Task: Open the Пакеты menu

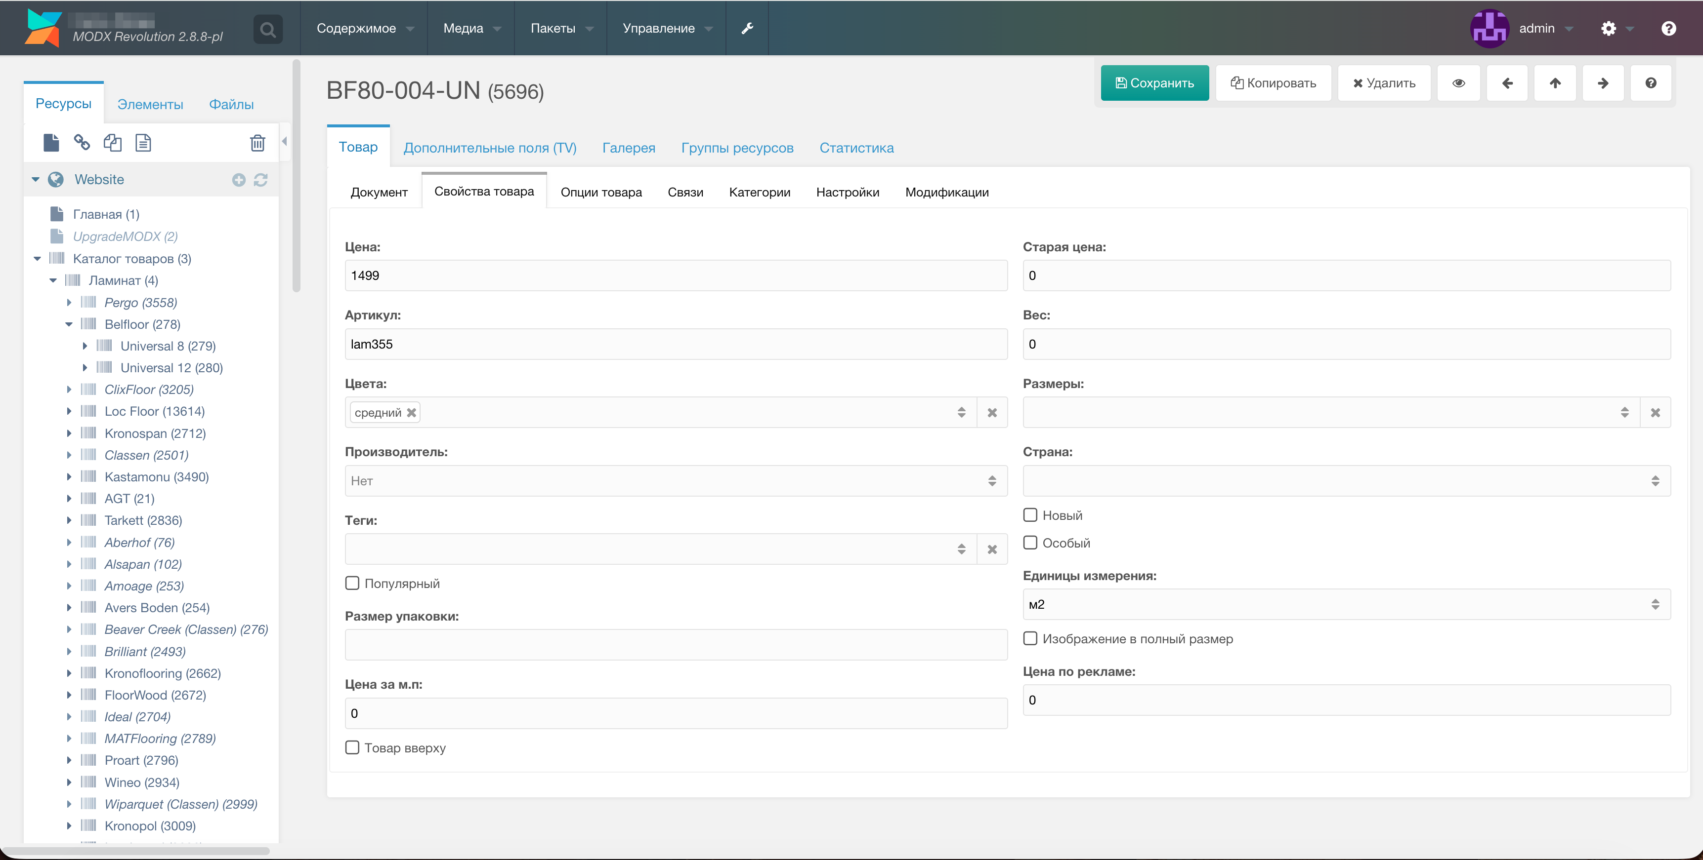Action: (561, 29)
